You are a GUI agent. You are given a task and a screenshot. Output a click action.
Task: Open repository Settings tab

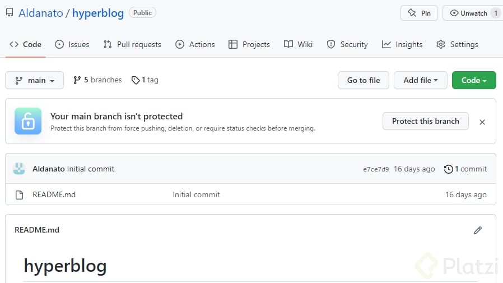click(457, 44)
